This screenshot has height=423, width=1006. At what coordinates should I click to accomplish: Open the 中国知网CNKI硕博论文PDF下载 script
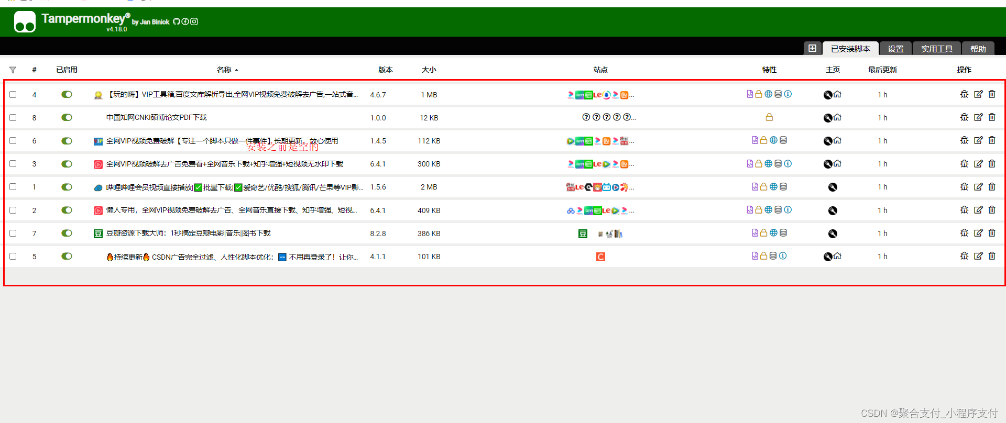pyautogui.click(x=157, y=118)
